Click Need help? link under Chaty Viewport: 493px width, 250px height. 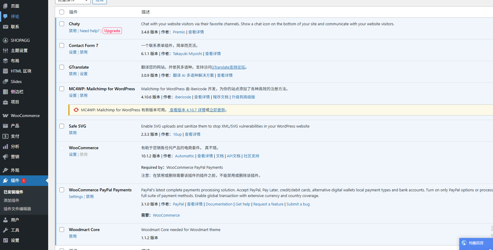coord(89,31)
